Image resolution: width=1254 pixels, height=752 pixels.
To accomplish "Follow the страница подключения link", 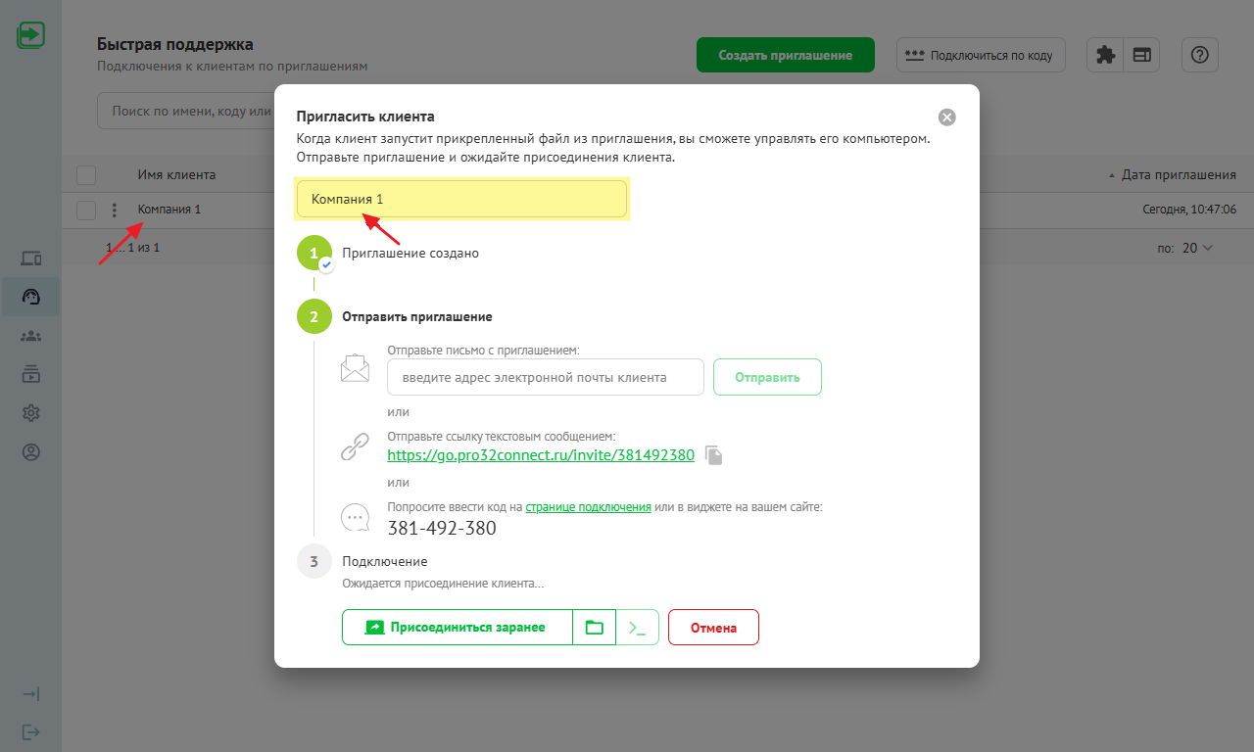I will pos(588,507).
